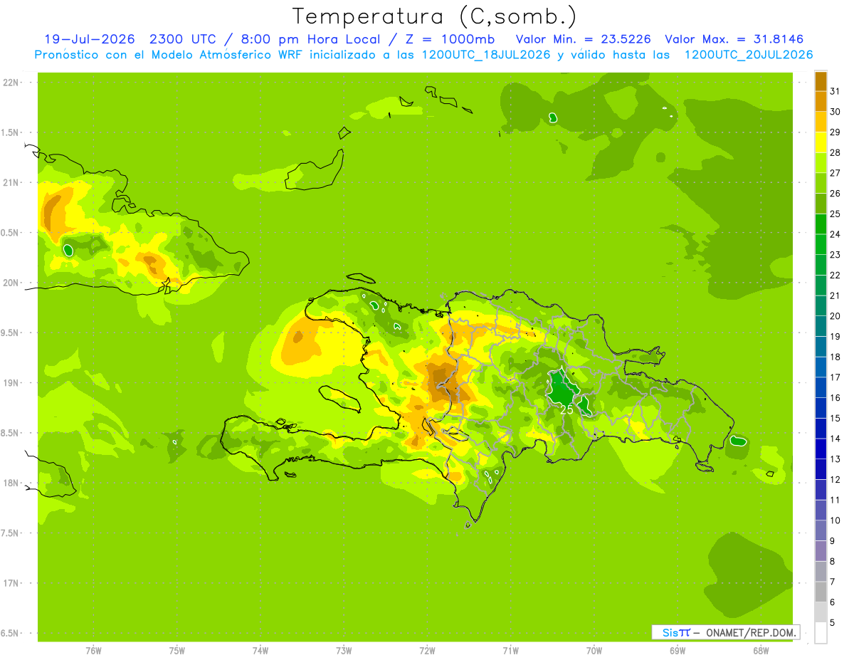Pick the green legend swatch between 24 and 25
Image resolution: width=854 pixels, height=660 pixels.
tap(821, 224)
